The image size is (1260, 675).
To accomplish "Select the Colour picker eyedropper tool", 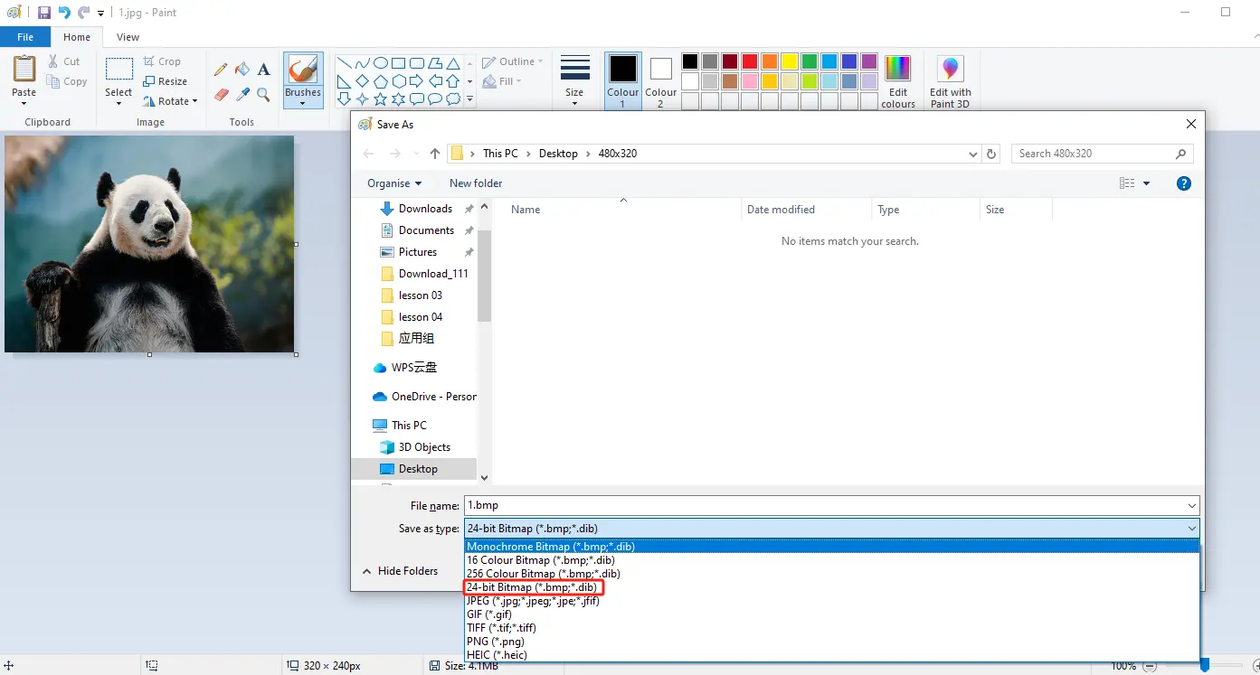I will [x=242, y=94].
